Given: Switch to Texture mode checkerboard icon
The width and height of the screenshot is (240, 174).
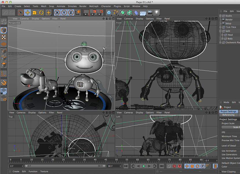Looking at the screenshot, I should (x=3, y=37).
